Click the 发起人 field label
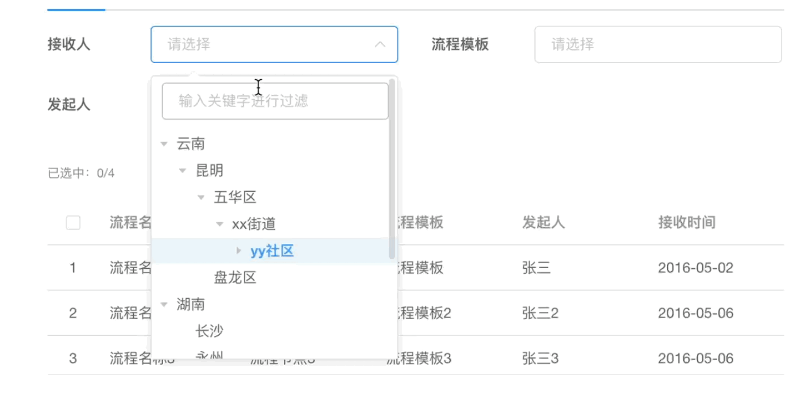800x404 pixels. point(69,104)
